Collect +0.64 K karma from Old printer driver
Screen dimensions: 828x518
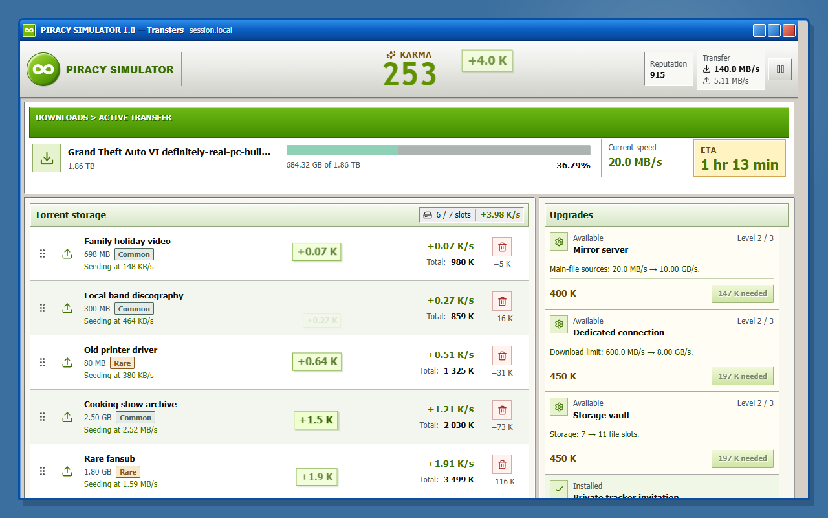317,361
